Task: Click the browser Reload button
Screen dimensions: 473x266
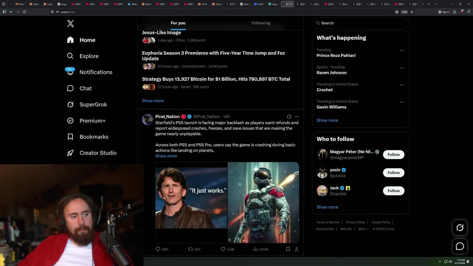Action: 24,12
